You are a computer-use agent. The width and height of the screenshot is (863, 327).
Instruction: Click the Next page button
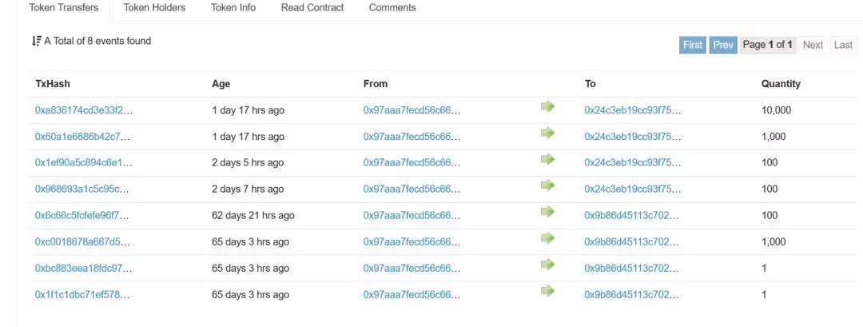[813, 45]
